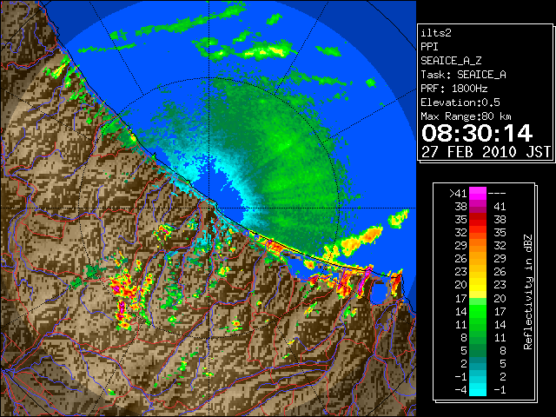Click the '>41' legend value

point(458,194)
